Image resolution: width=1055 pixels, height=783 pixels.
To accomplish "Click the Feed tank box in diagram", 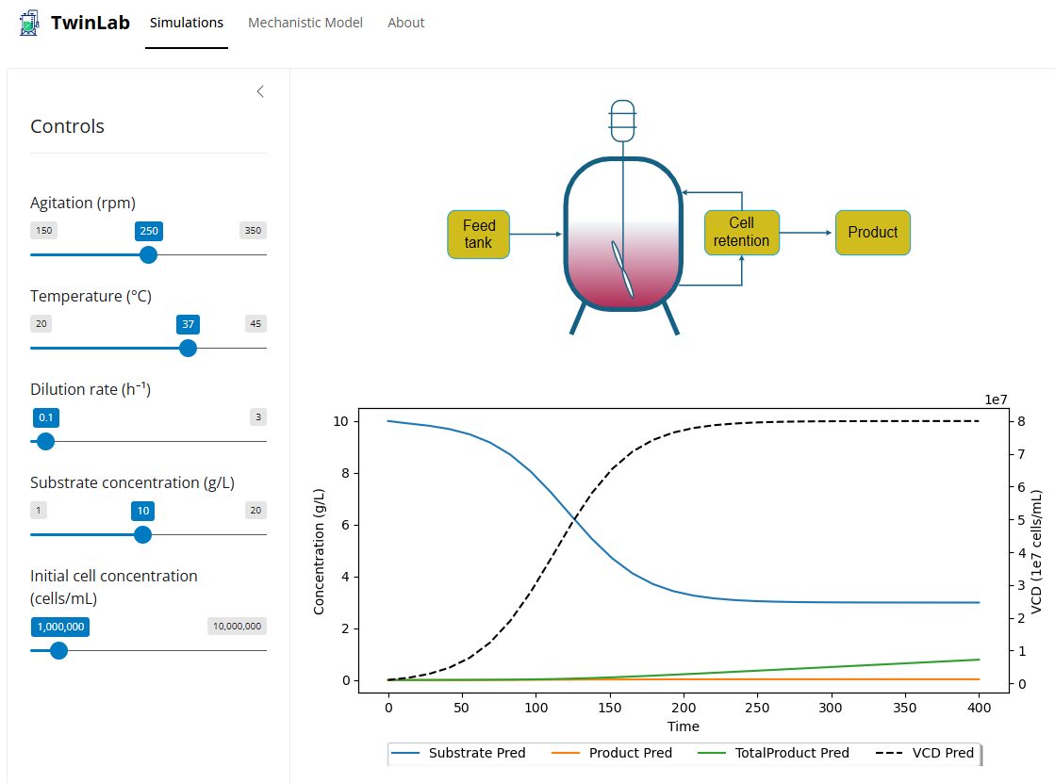I will pyautogui.click(x=478, y=234).
